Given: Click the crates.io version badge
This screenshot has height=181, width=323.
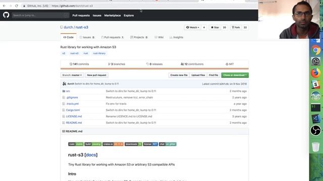Looking at the screenshot, I should (x=113, y=144).
